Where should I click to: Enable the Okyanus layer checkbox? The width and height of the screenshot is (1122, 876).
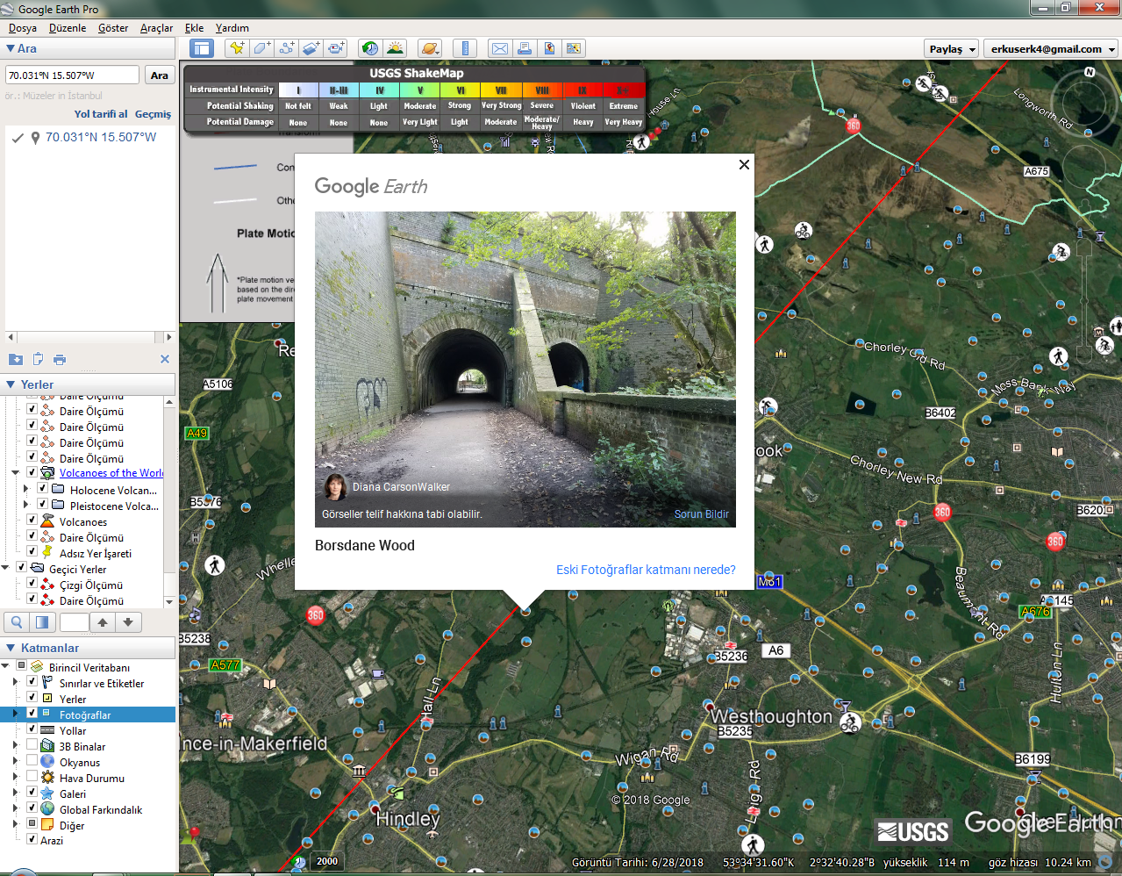(x=32, y=760)
